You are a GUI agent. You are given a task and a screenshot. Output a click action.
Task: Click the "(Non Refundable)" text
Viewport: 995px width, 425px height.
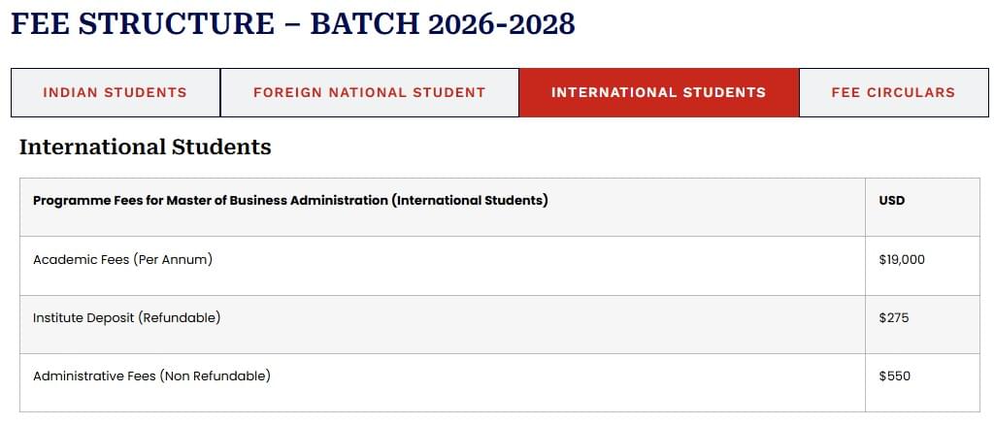[x=215, y=376]
